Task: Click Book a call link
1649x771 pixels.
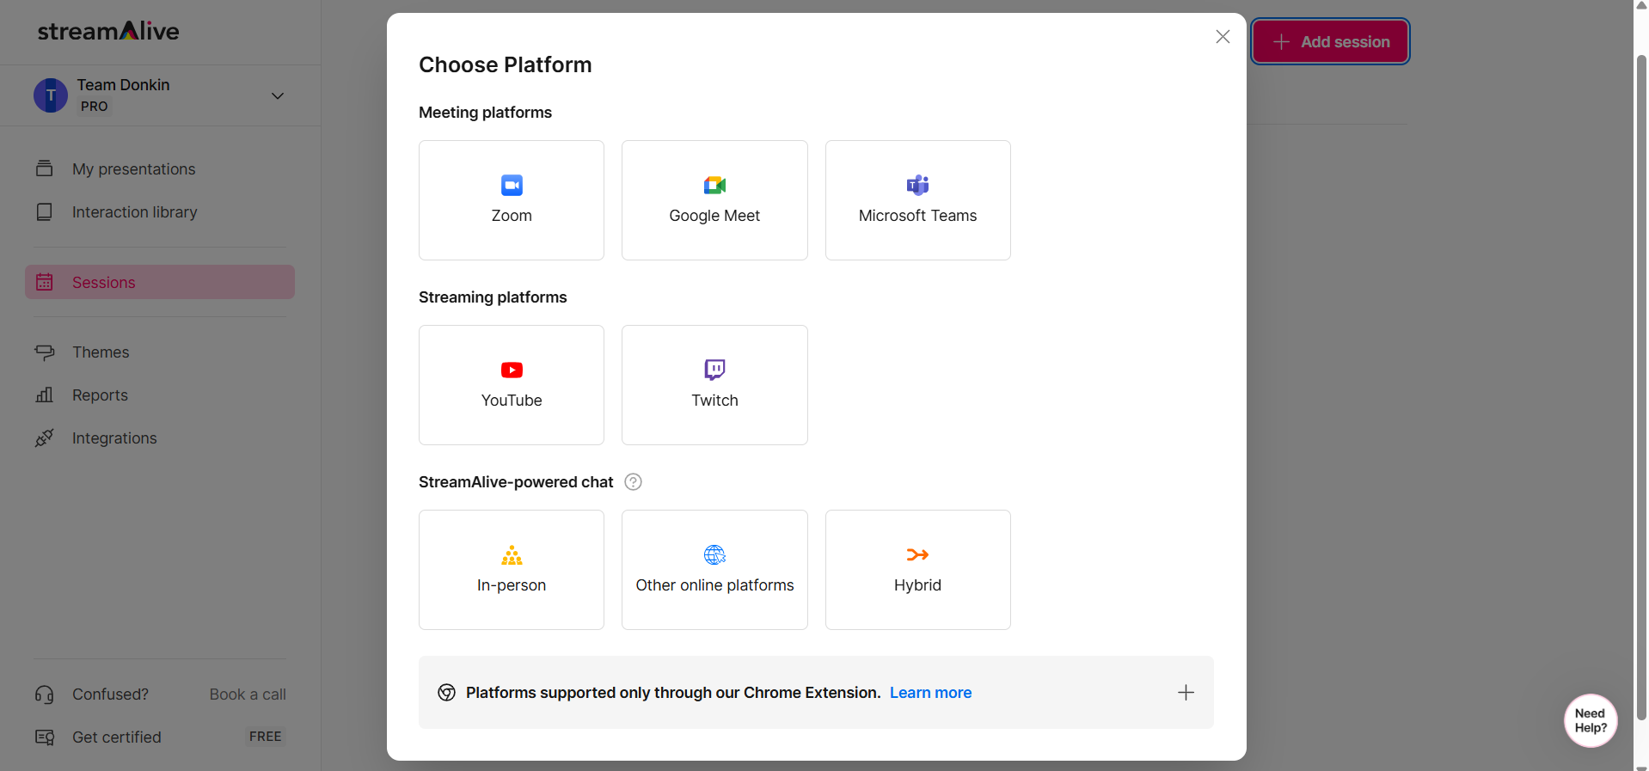Action: click(248, 695)
